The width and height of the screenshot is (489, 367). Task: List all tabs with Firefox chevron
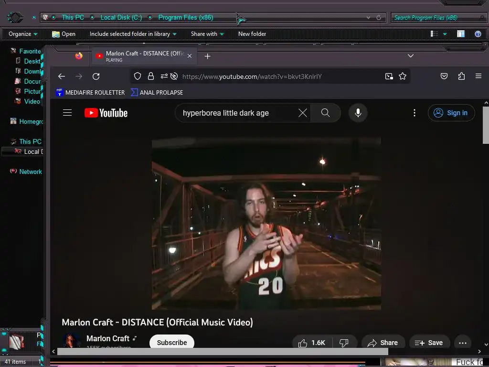click(x=410, y=56)
